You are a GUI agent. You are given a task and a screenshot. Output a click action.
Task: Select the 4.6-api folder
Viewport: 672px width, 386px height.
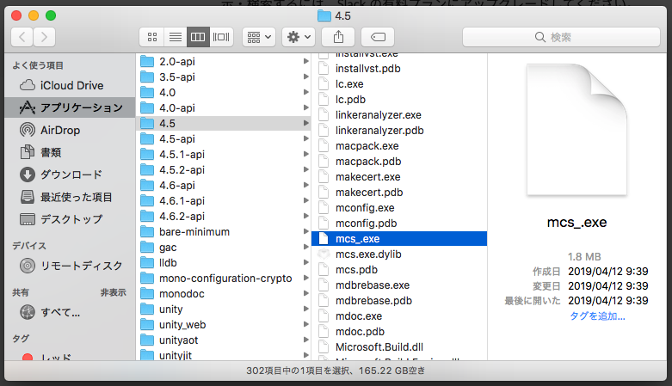(x=225, y=185)
